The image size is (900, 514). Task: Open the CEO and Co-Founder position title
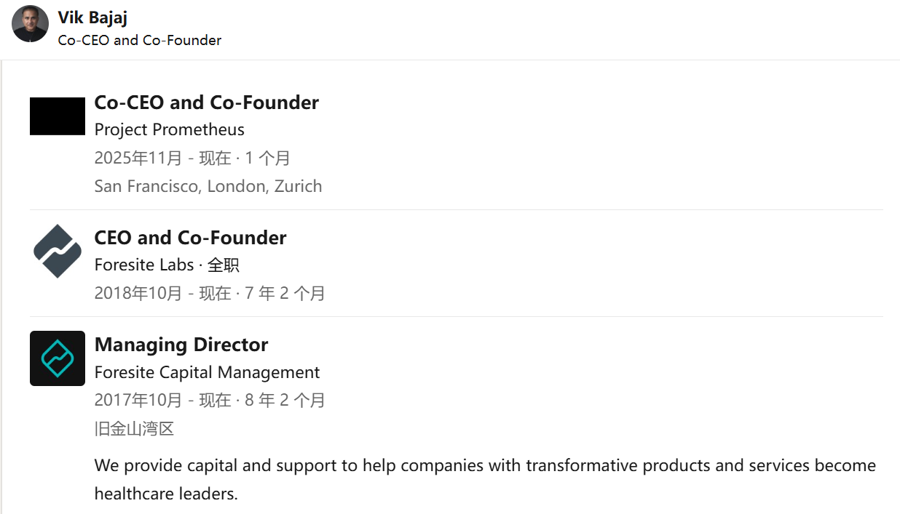[x=190, y=238]
